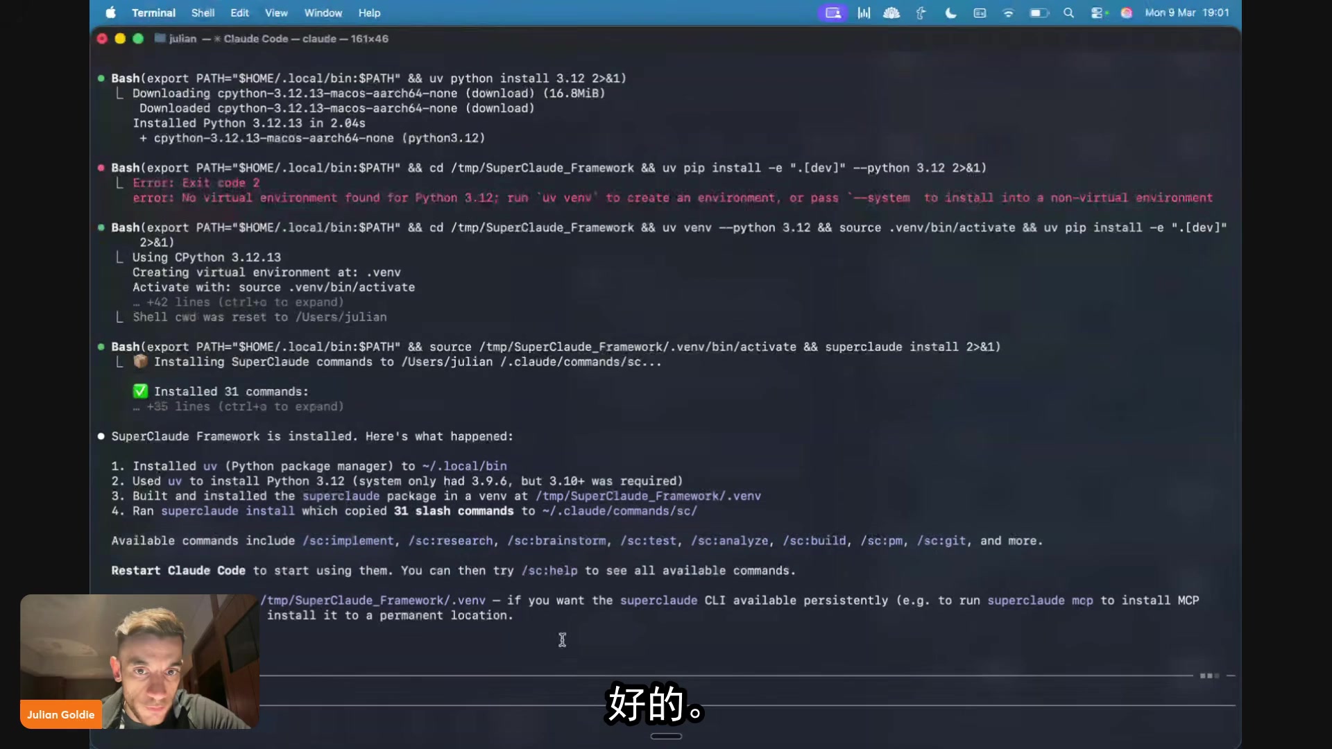Click the peacock-shaped menu bar icon

(891, 12)
